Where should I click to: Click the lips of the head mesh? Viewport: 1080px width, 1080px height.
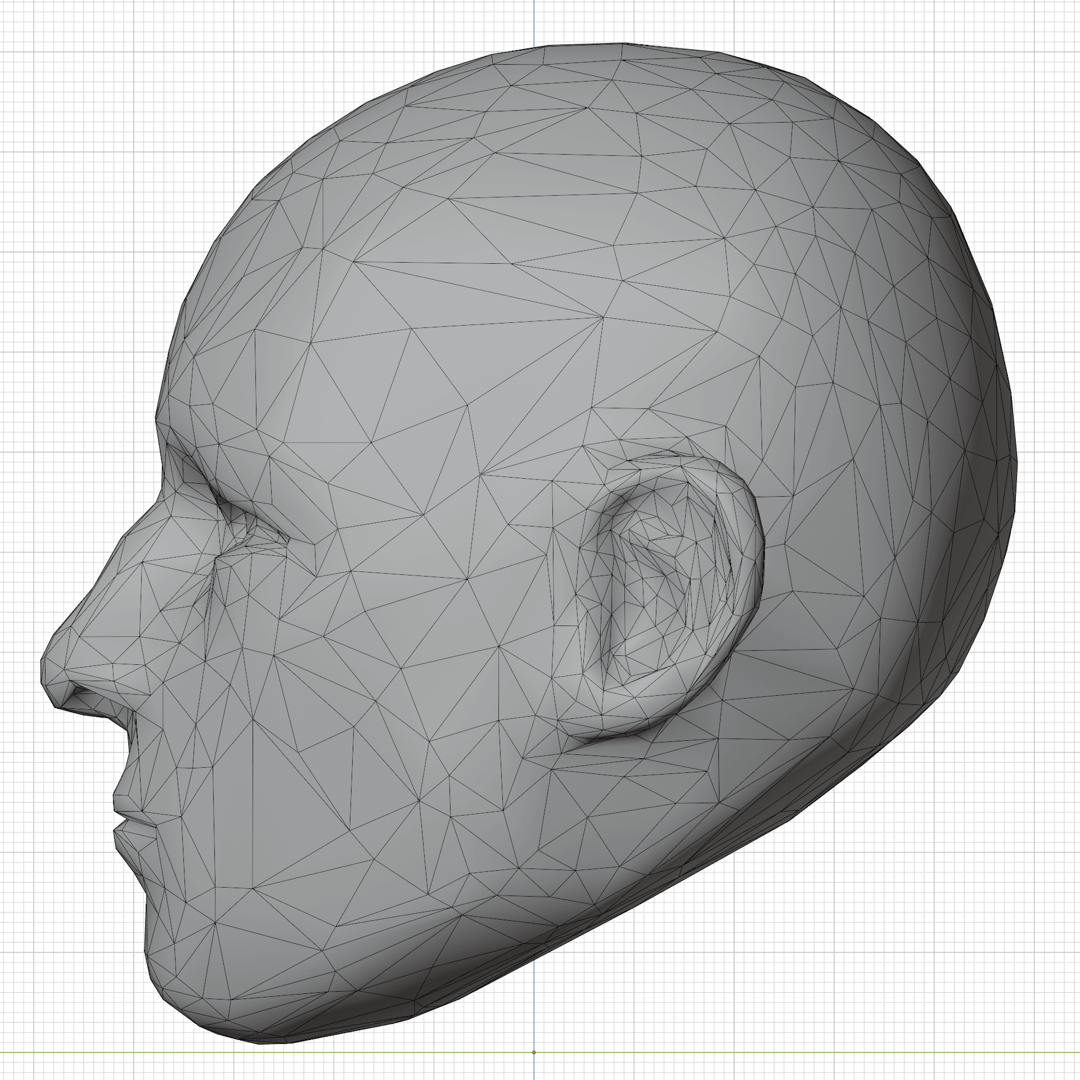coord(134,824)
